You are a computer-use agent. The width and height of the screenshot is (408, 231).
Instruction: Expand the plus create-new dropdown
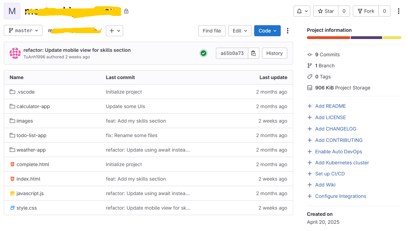[114, 30]
